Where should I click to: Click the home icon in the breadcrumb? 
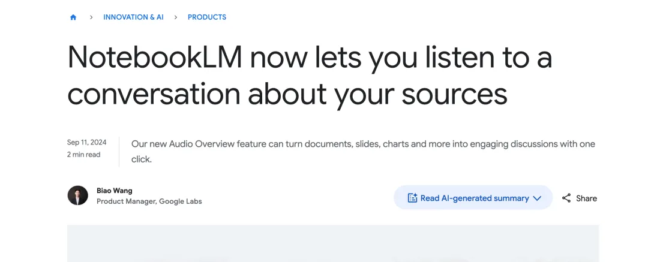click(73, 17)
